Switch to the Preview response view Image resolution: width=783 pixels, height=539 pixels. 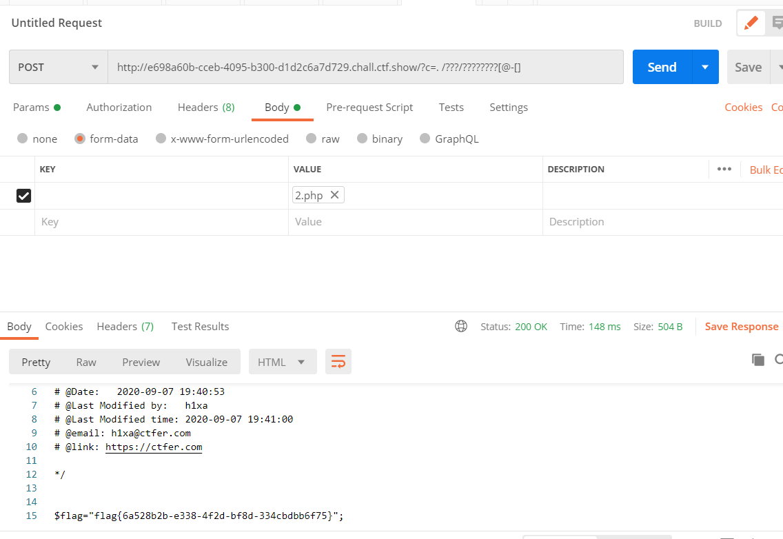coord(141,362)
